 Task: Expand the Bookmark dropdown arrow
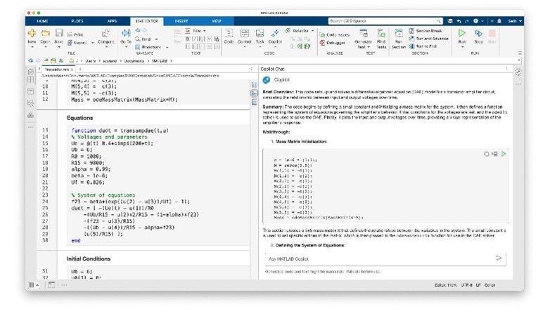(x=167, y=47)
